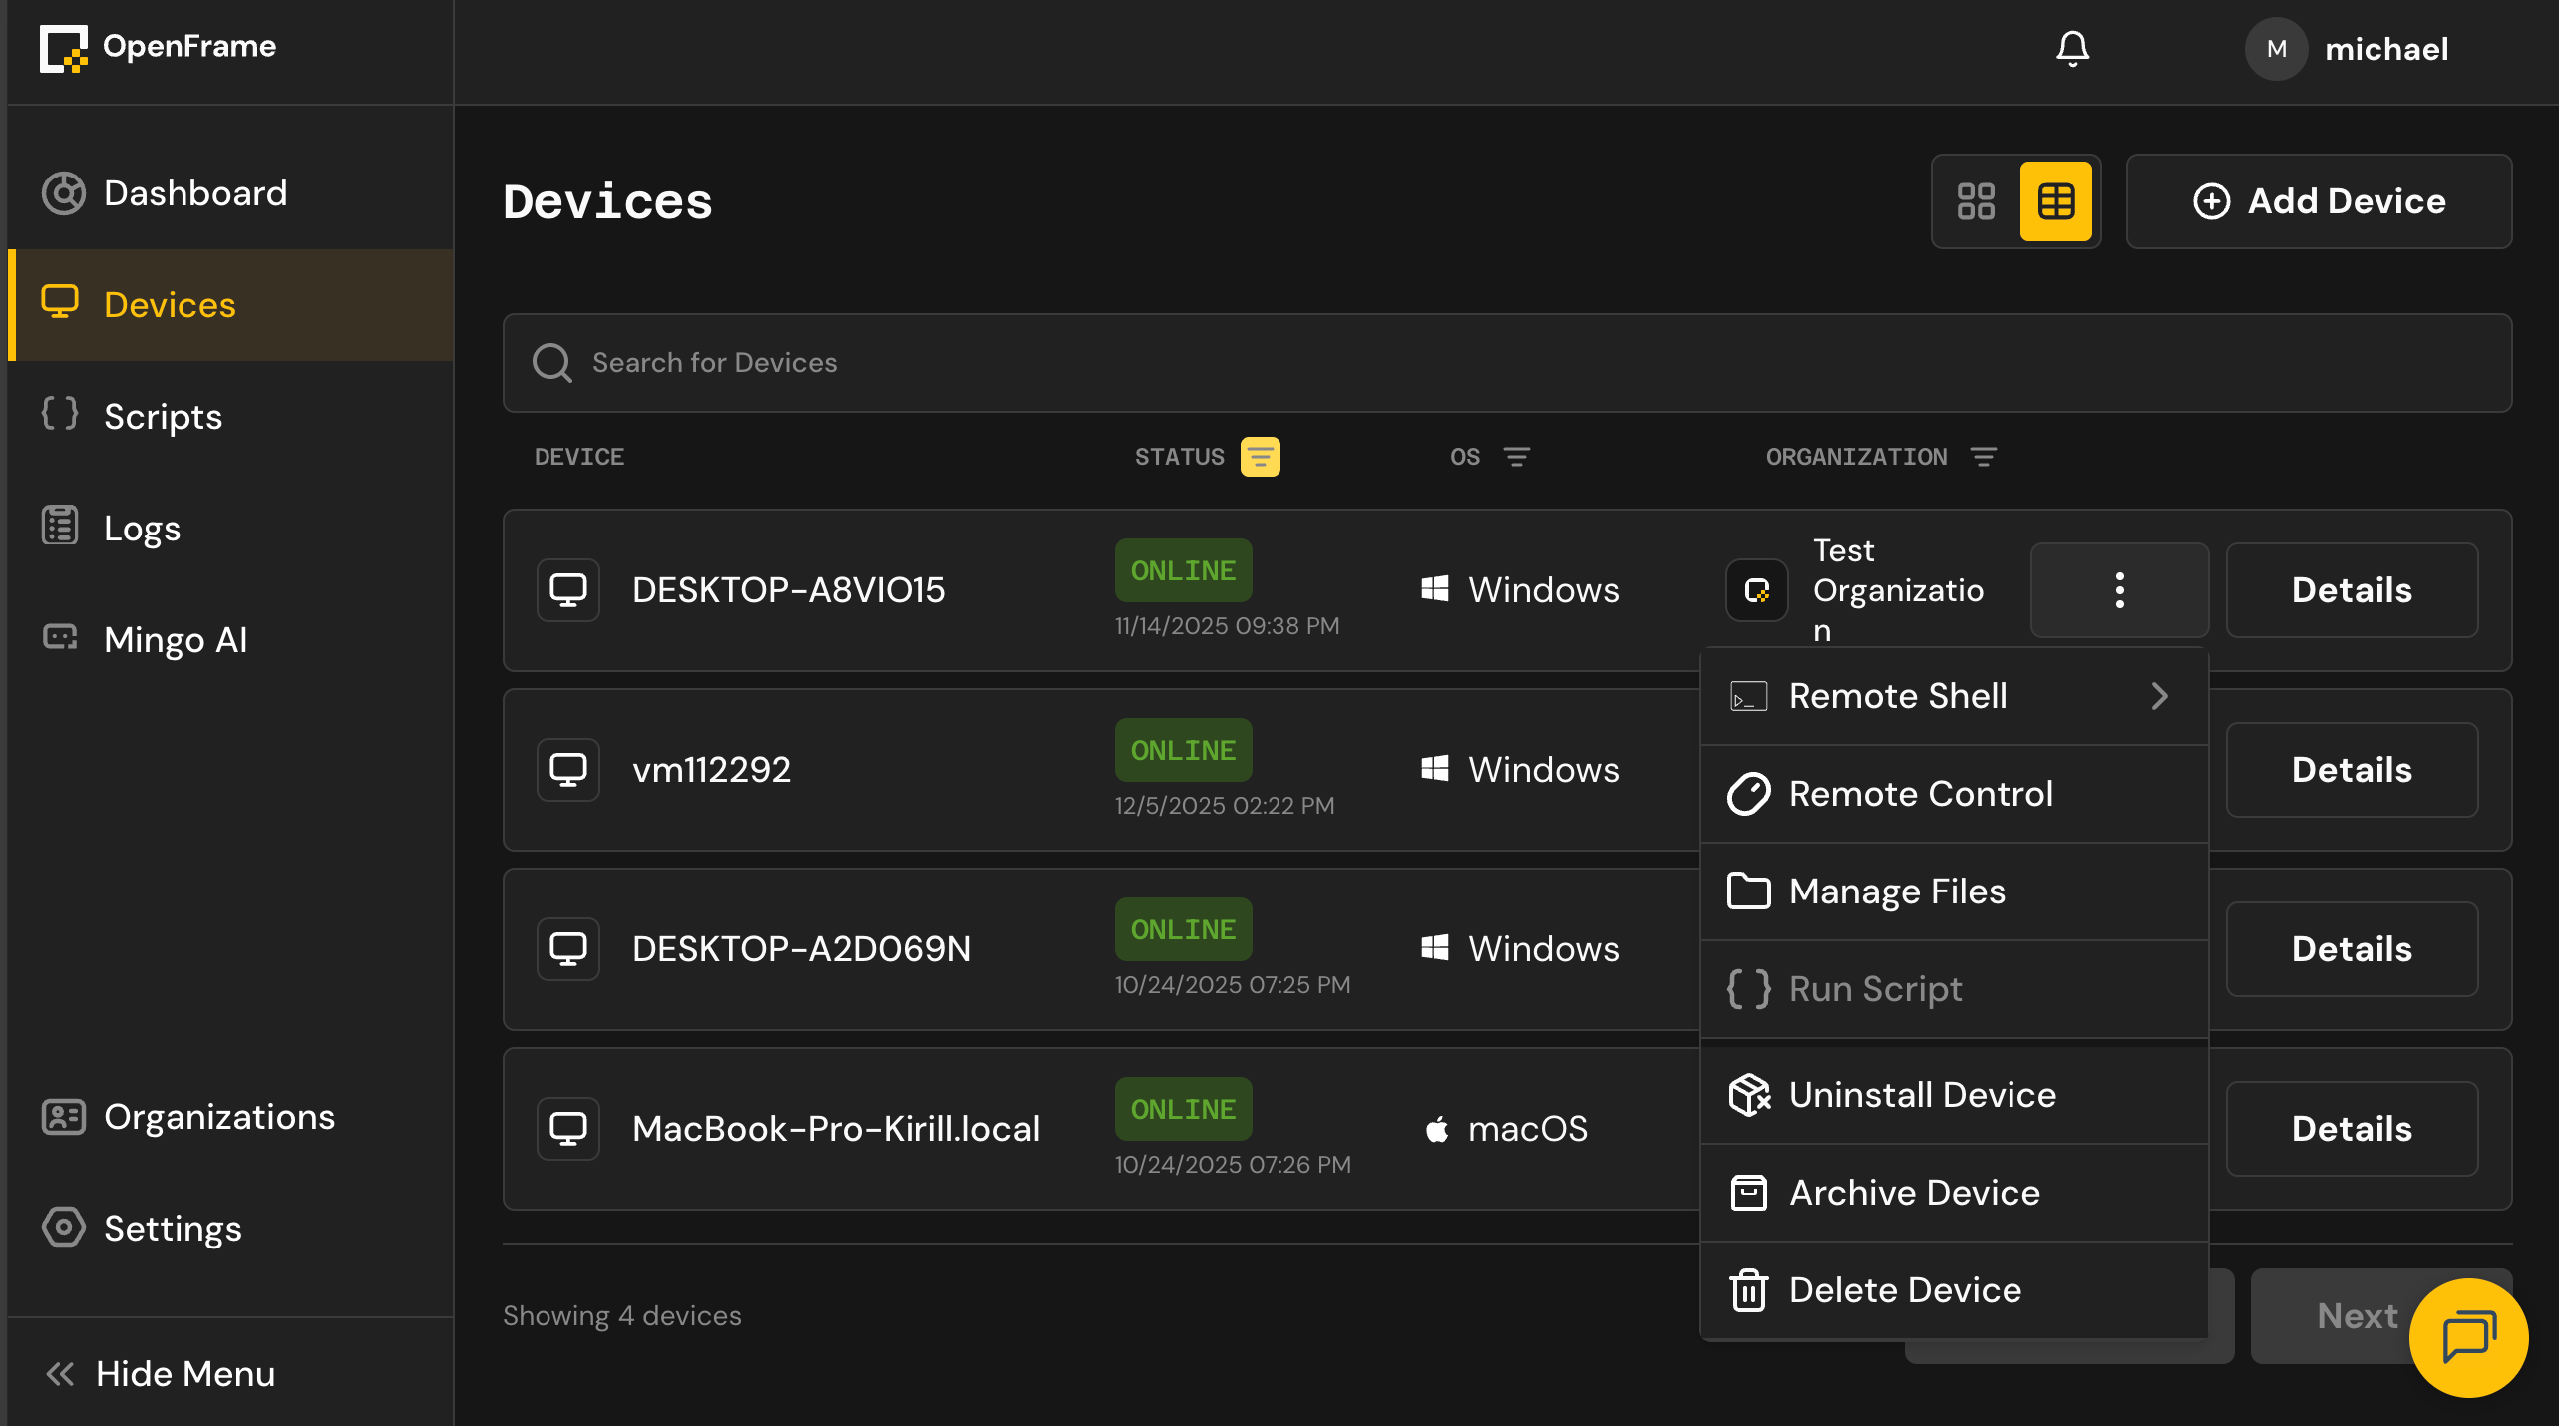Viewport: 2559px width, 1426px height.
Task: Open Details for DESKTOP-A2DO69N
Action: (2352, 949)
